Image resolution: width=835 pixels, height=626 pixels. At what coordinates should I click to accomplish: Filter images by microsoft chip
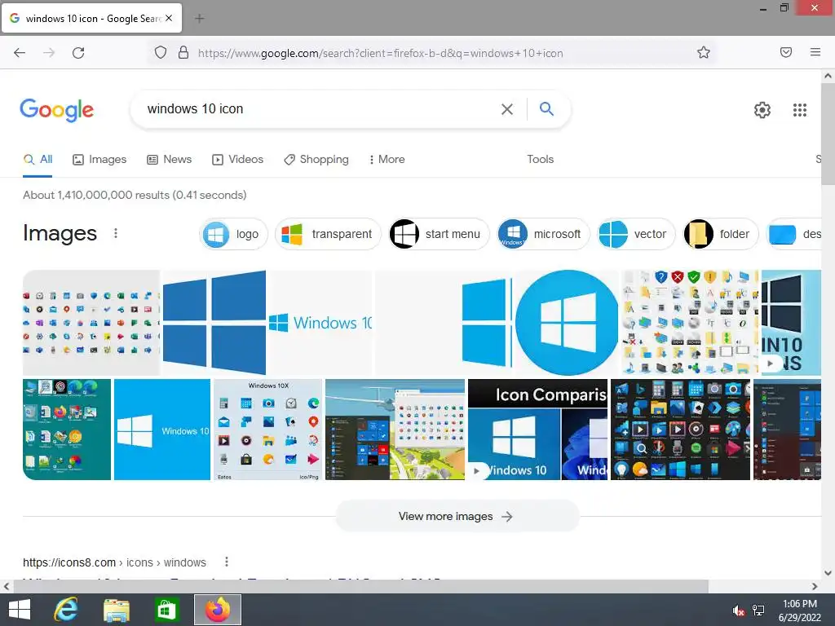[x=542, y=234]
